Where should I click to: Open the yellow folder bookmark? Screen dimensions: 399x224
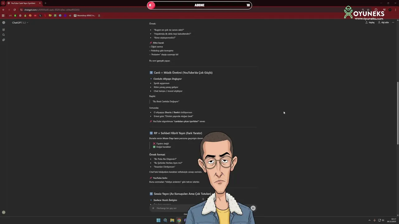tap(50, 16)
